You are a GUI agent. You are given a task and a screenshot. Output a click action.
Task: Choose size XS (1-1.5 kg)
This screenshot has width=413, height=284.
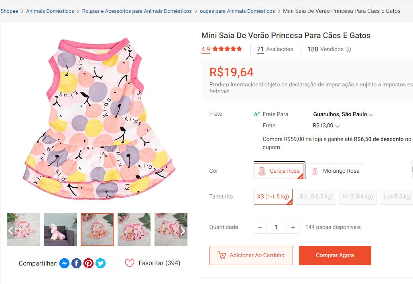[x=273, y=196]
